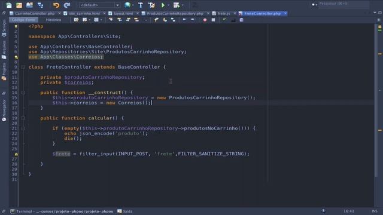Image resolution: width=383 pixels, height=215 pixels.
Task: Click the Previous Bookmark icon
Action: point(156,20)
